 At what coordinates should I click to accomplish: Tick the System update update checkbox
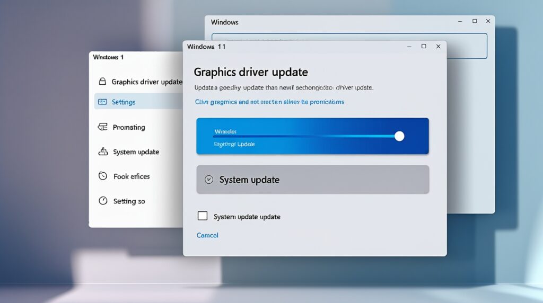(x=203, y=216)
